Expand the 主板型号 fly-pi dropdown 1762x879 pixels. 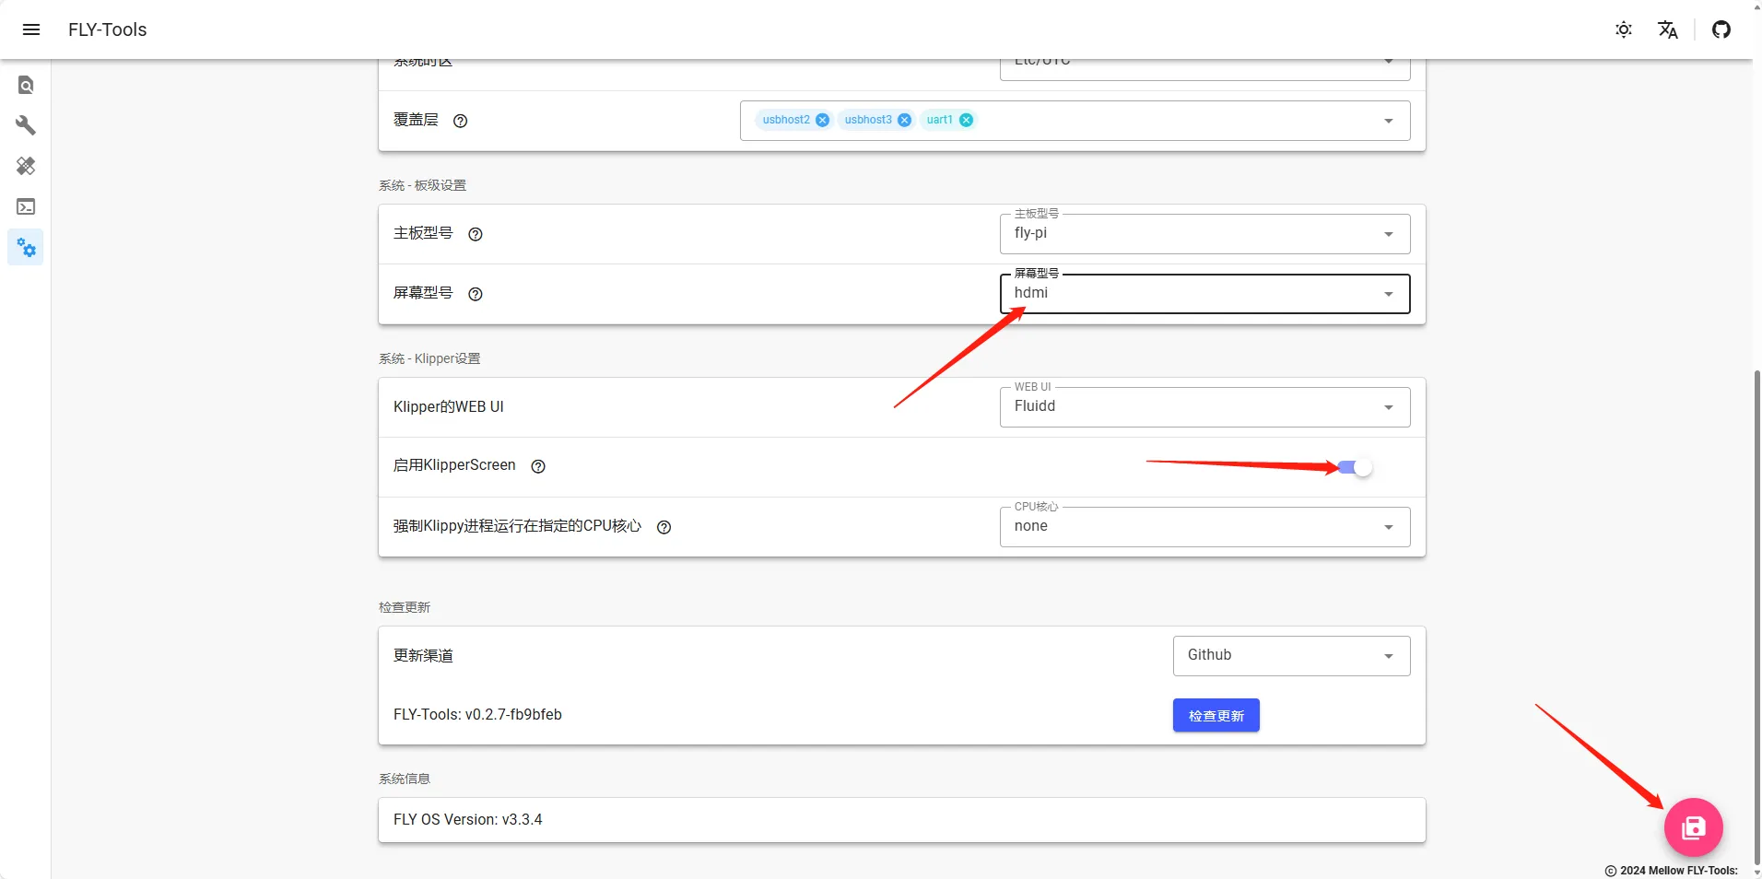click(1204, 234)
